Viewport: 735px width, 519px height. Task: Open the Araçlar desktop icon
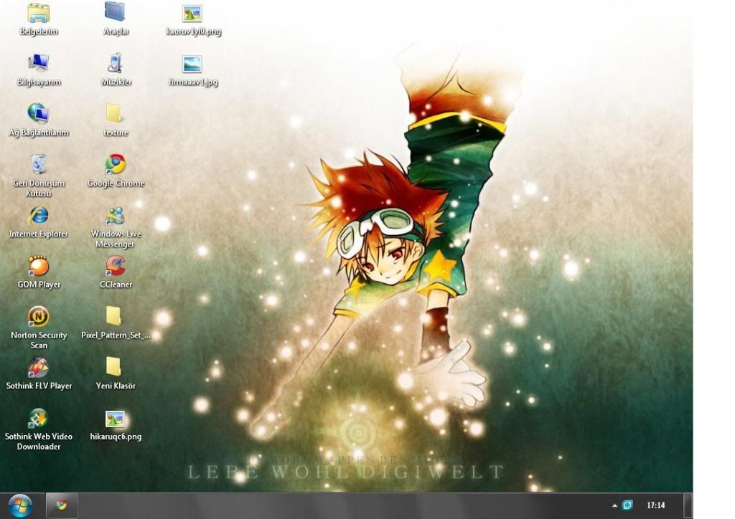point(115,12)
